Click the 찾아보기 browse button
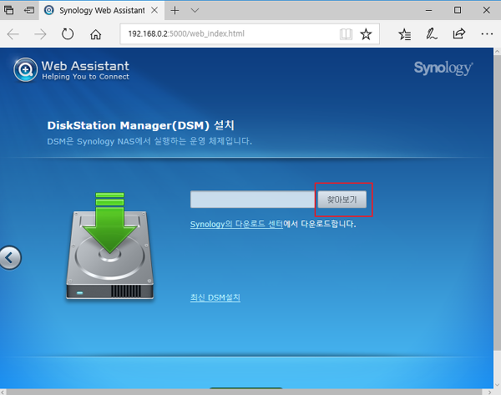 pos(342,200)
